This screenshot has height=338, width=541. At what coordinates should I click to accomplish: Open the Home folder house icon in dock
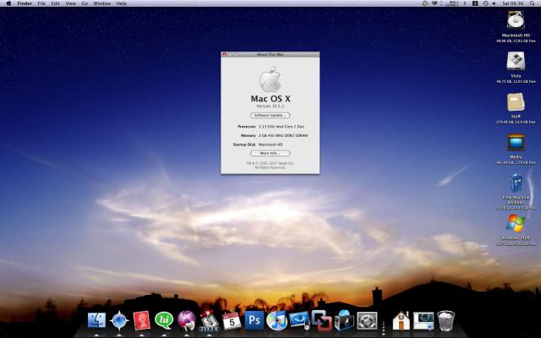point(401,321)
